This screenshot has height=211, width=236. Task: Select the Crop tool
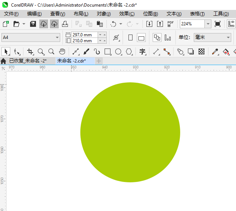[30, 52]
